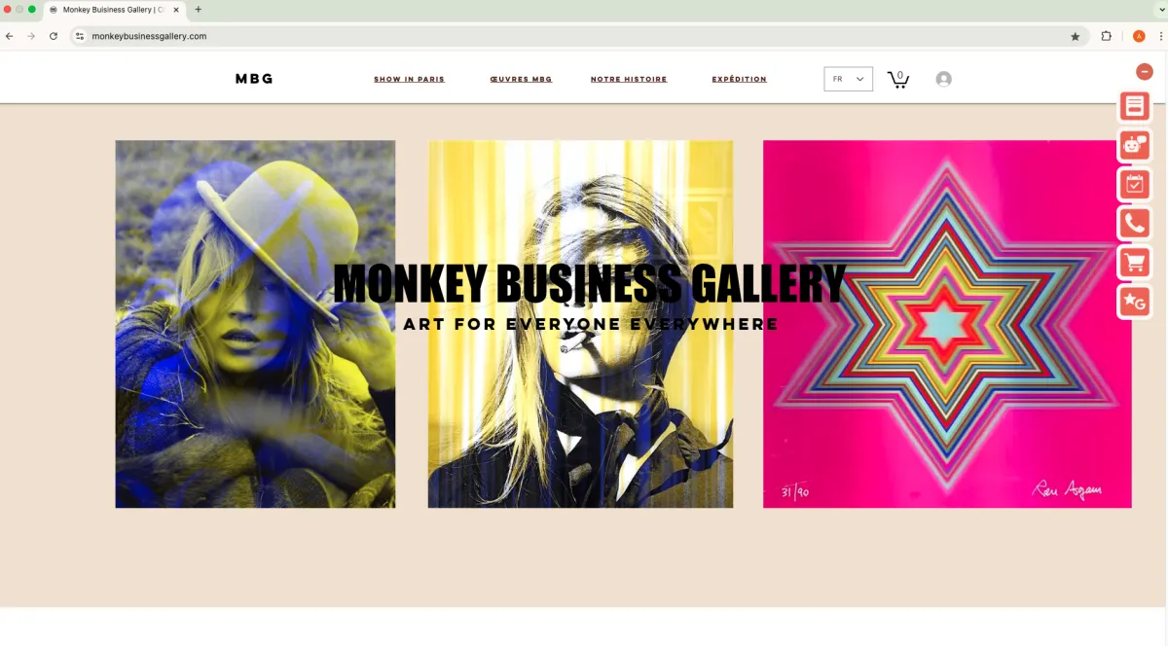
Task: Bookmark this page with the star icon
Action: 1076,36
